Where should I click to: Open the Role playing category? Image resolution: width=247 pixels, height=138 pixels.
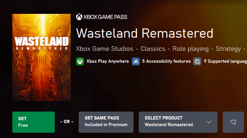190,49
